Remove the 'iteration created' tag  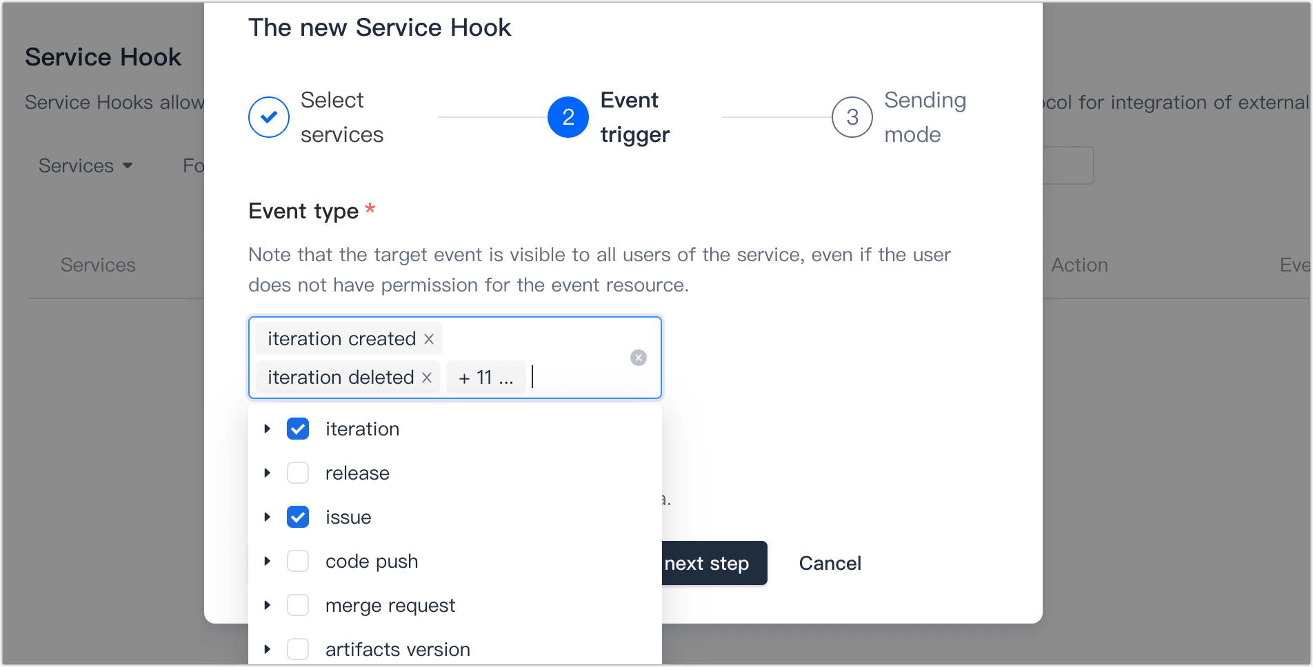pyautogui.click(x=429, y=339)
